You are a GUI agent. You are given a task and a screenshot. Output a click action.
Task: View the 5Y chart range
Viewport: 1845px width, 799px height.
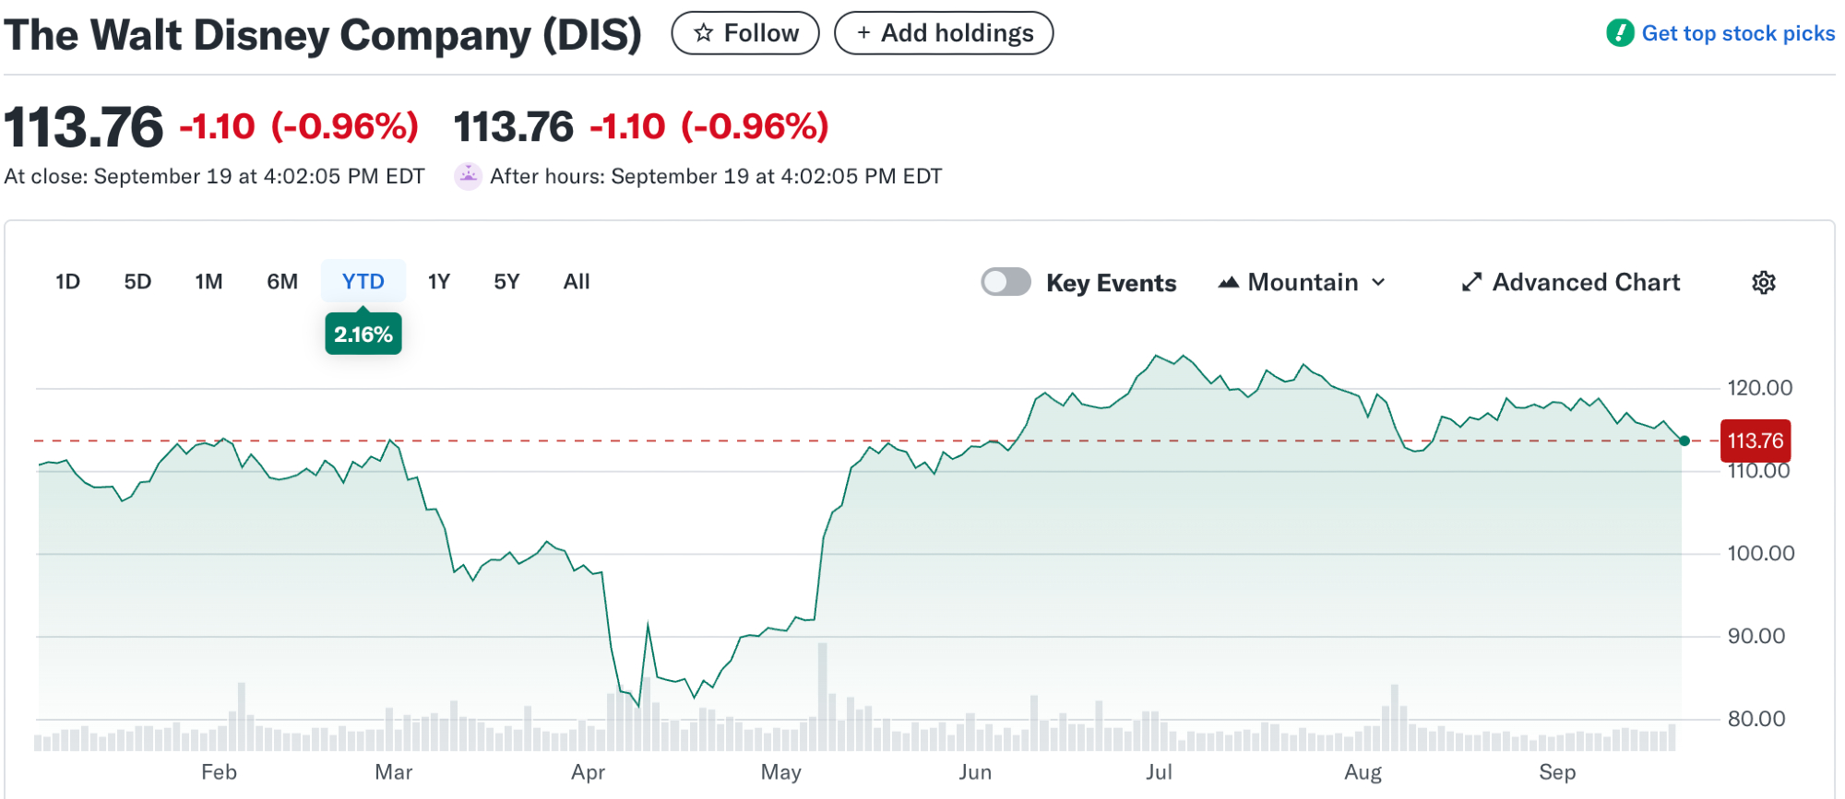coord(506,282)
